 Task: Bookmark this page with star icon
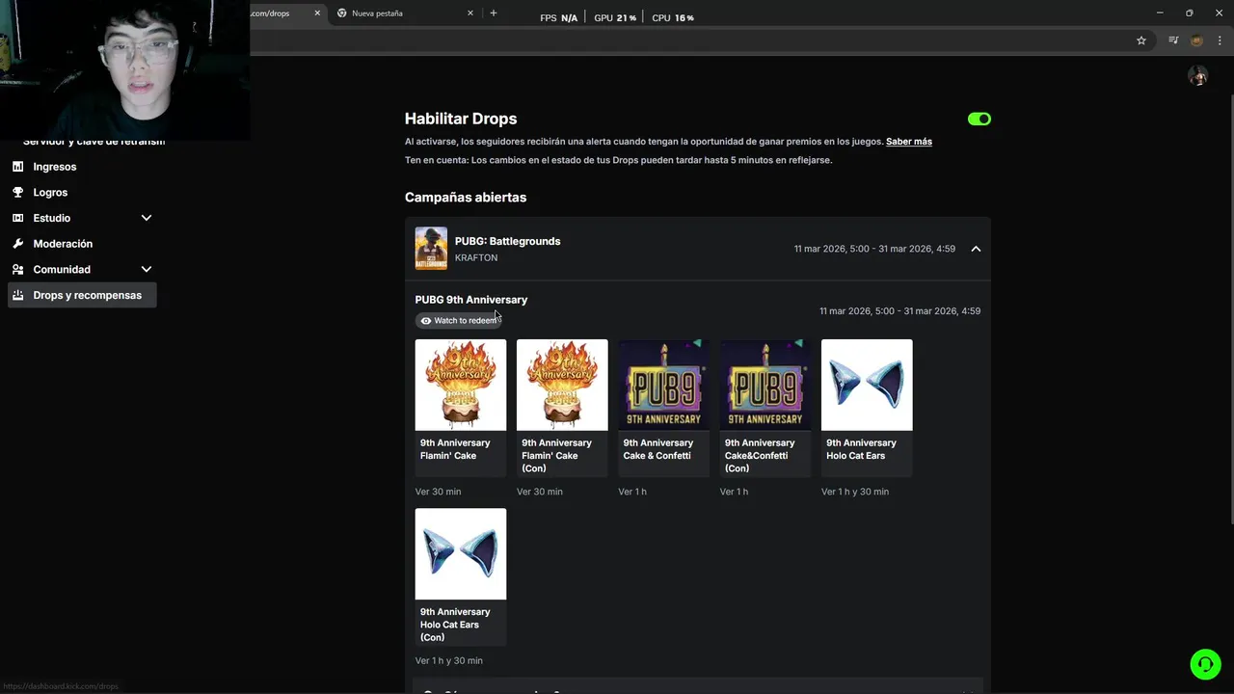point(1141,40)
